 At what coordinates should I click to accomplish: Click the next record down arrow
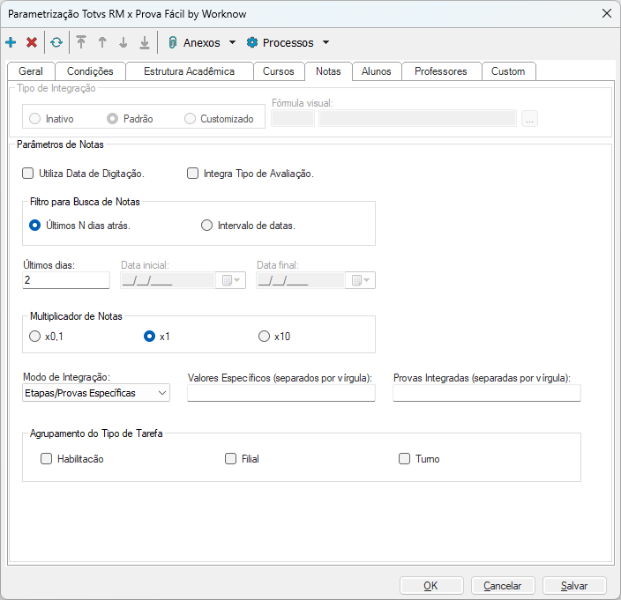click(x=123, y=42)
